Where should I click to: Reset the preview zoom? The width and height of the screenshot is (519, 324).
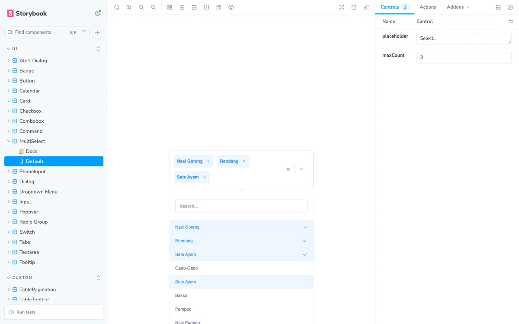(153, 7)
